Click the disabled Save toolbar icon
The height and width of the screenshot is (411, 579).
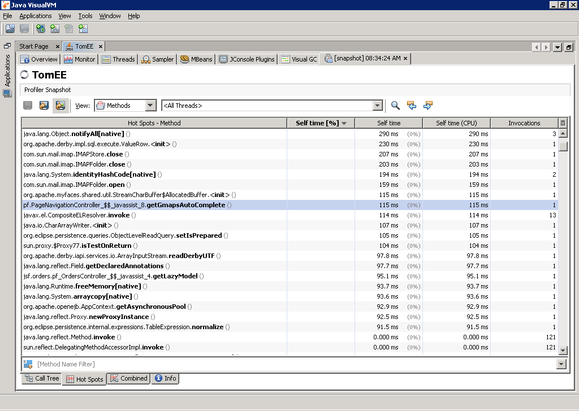(x=24, y=28)
